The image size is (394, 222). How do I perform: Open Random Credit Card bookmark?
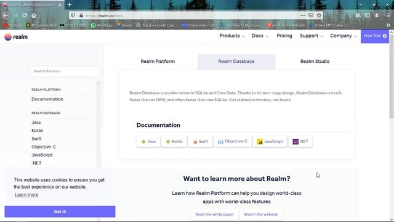tap(157, 25)
